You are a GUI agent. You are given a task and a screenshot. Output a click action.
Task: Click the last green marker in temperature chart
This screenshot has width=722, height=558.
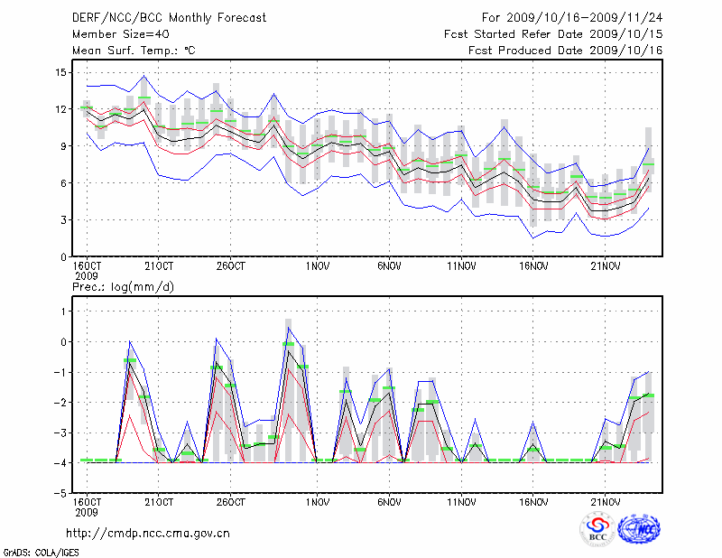pos(648,165)
